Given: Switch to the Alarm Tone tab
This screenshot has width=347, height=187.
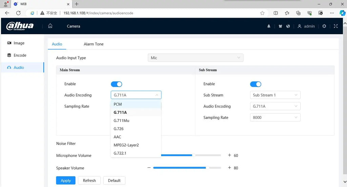Looking at the screenshot, I should tap(94, 44).
